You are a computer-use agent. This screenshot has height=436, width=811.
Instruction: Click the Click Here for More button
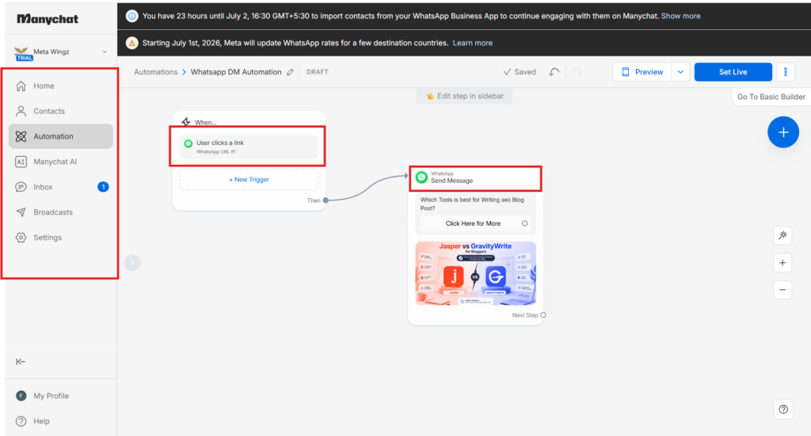[475, 224]
